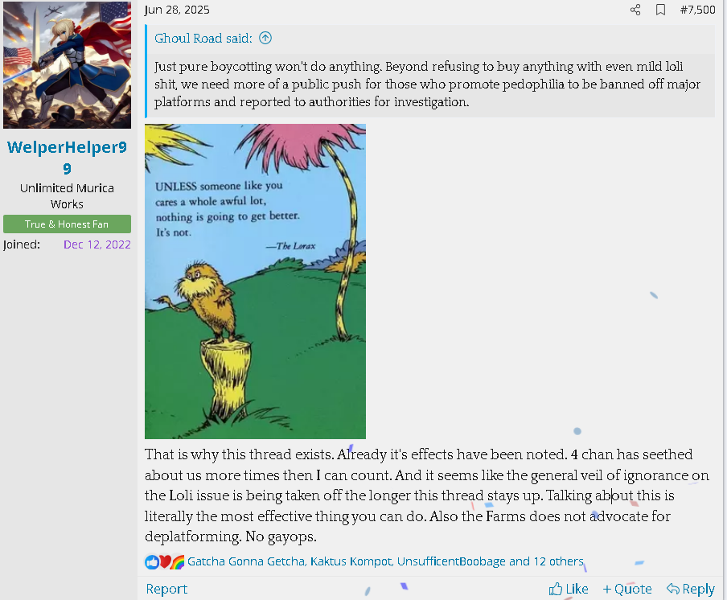Screen dimensions: 727x600
Task: Click the blue thumbs-up reaction icon
Action: (x=152, y=562)
